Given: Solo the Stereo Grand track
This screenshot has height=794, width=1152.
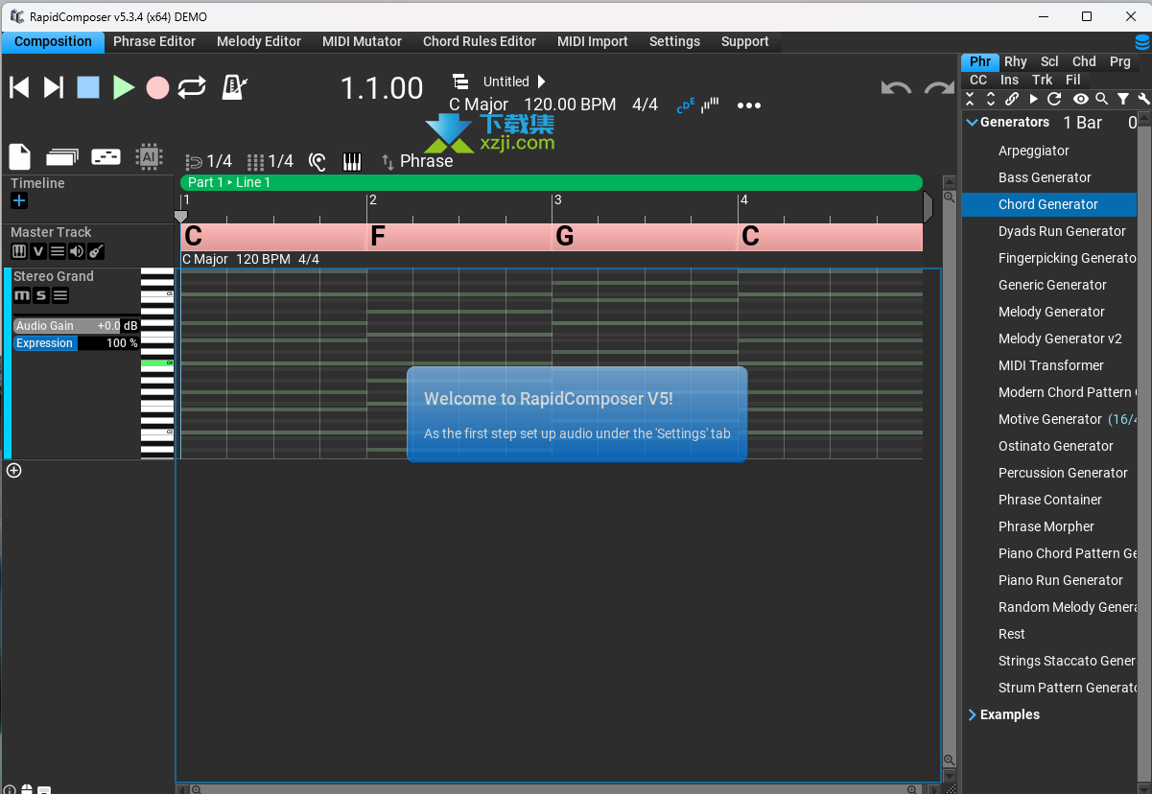Looking at the screenshot, I should point(41,295).
